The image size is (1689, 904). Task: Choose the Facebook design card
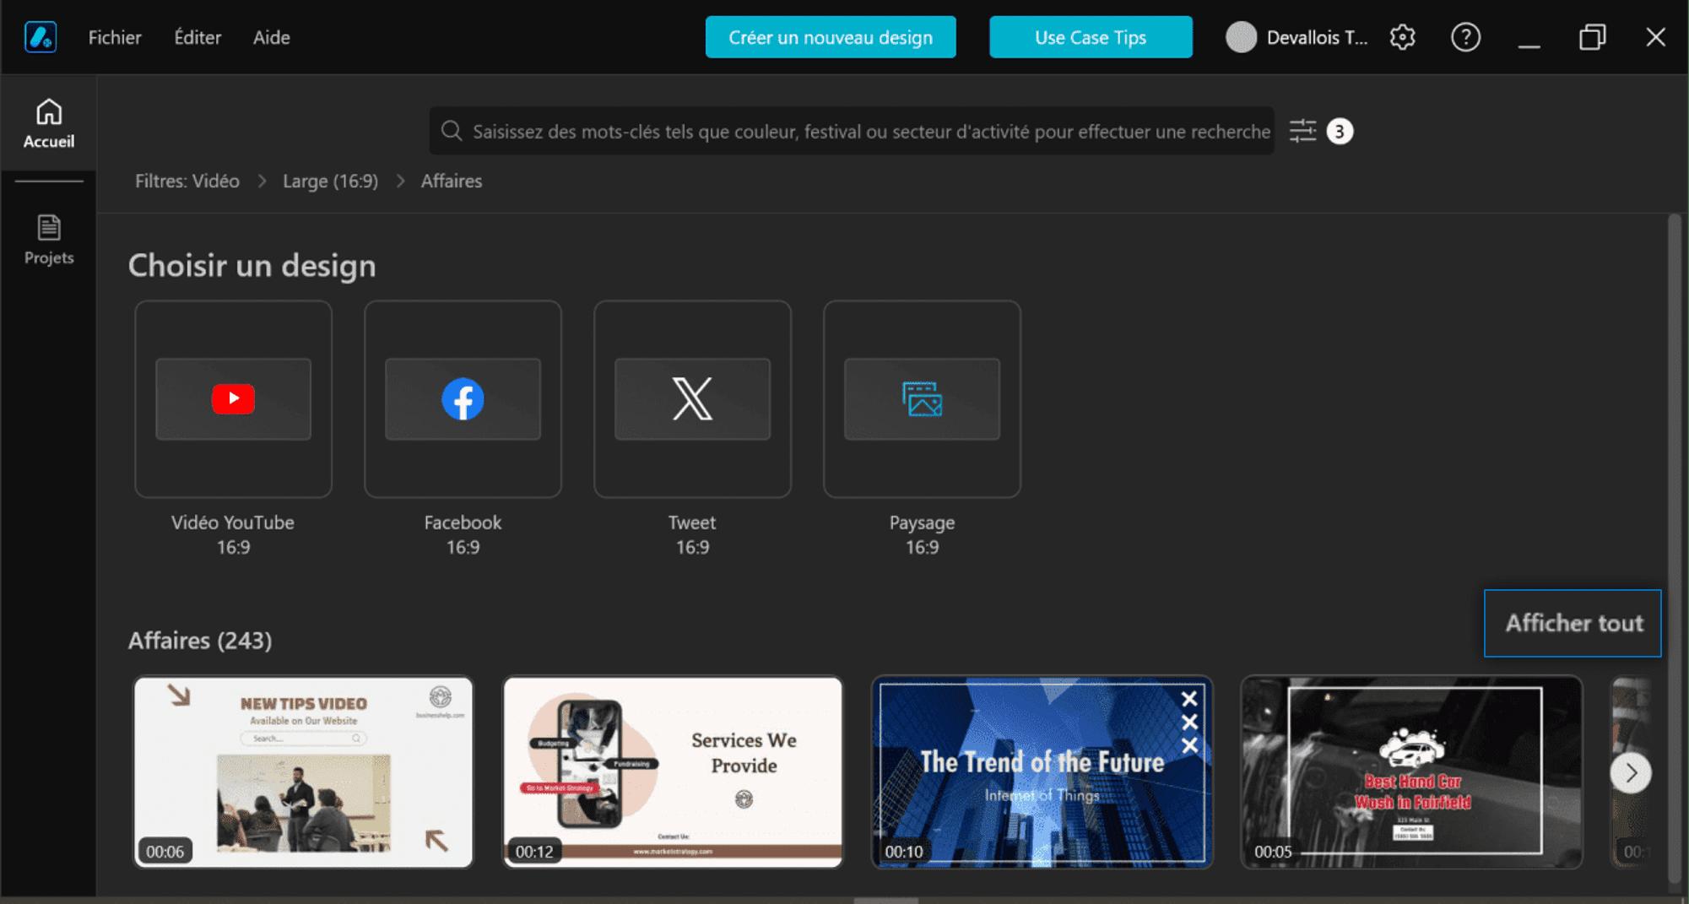[463, 398]
